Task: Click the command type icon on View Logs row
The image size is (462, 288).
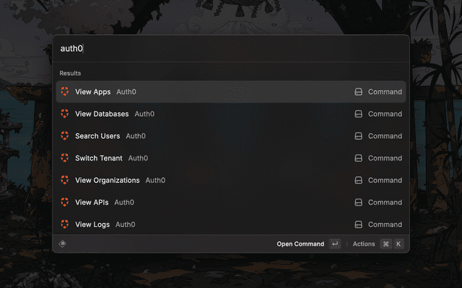Action: coord(358,225)
